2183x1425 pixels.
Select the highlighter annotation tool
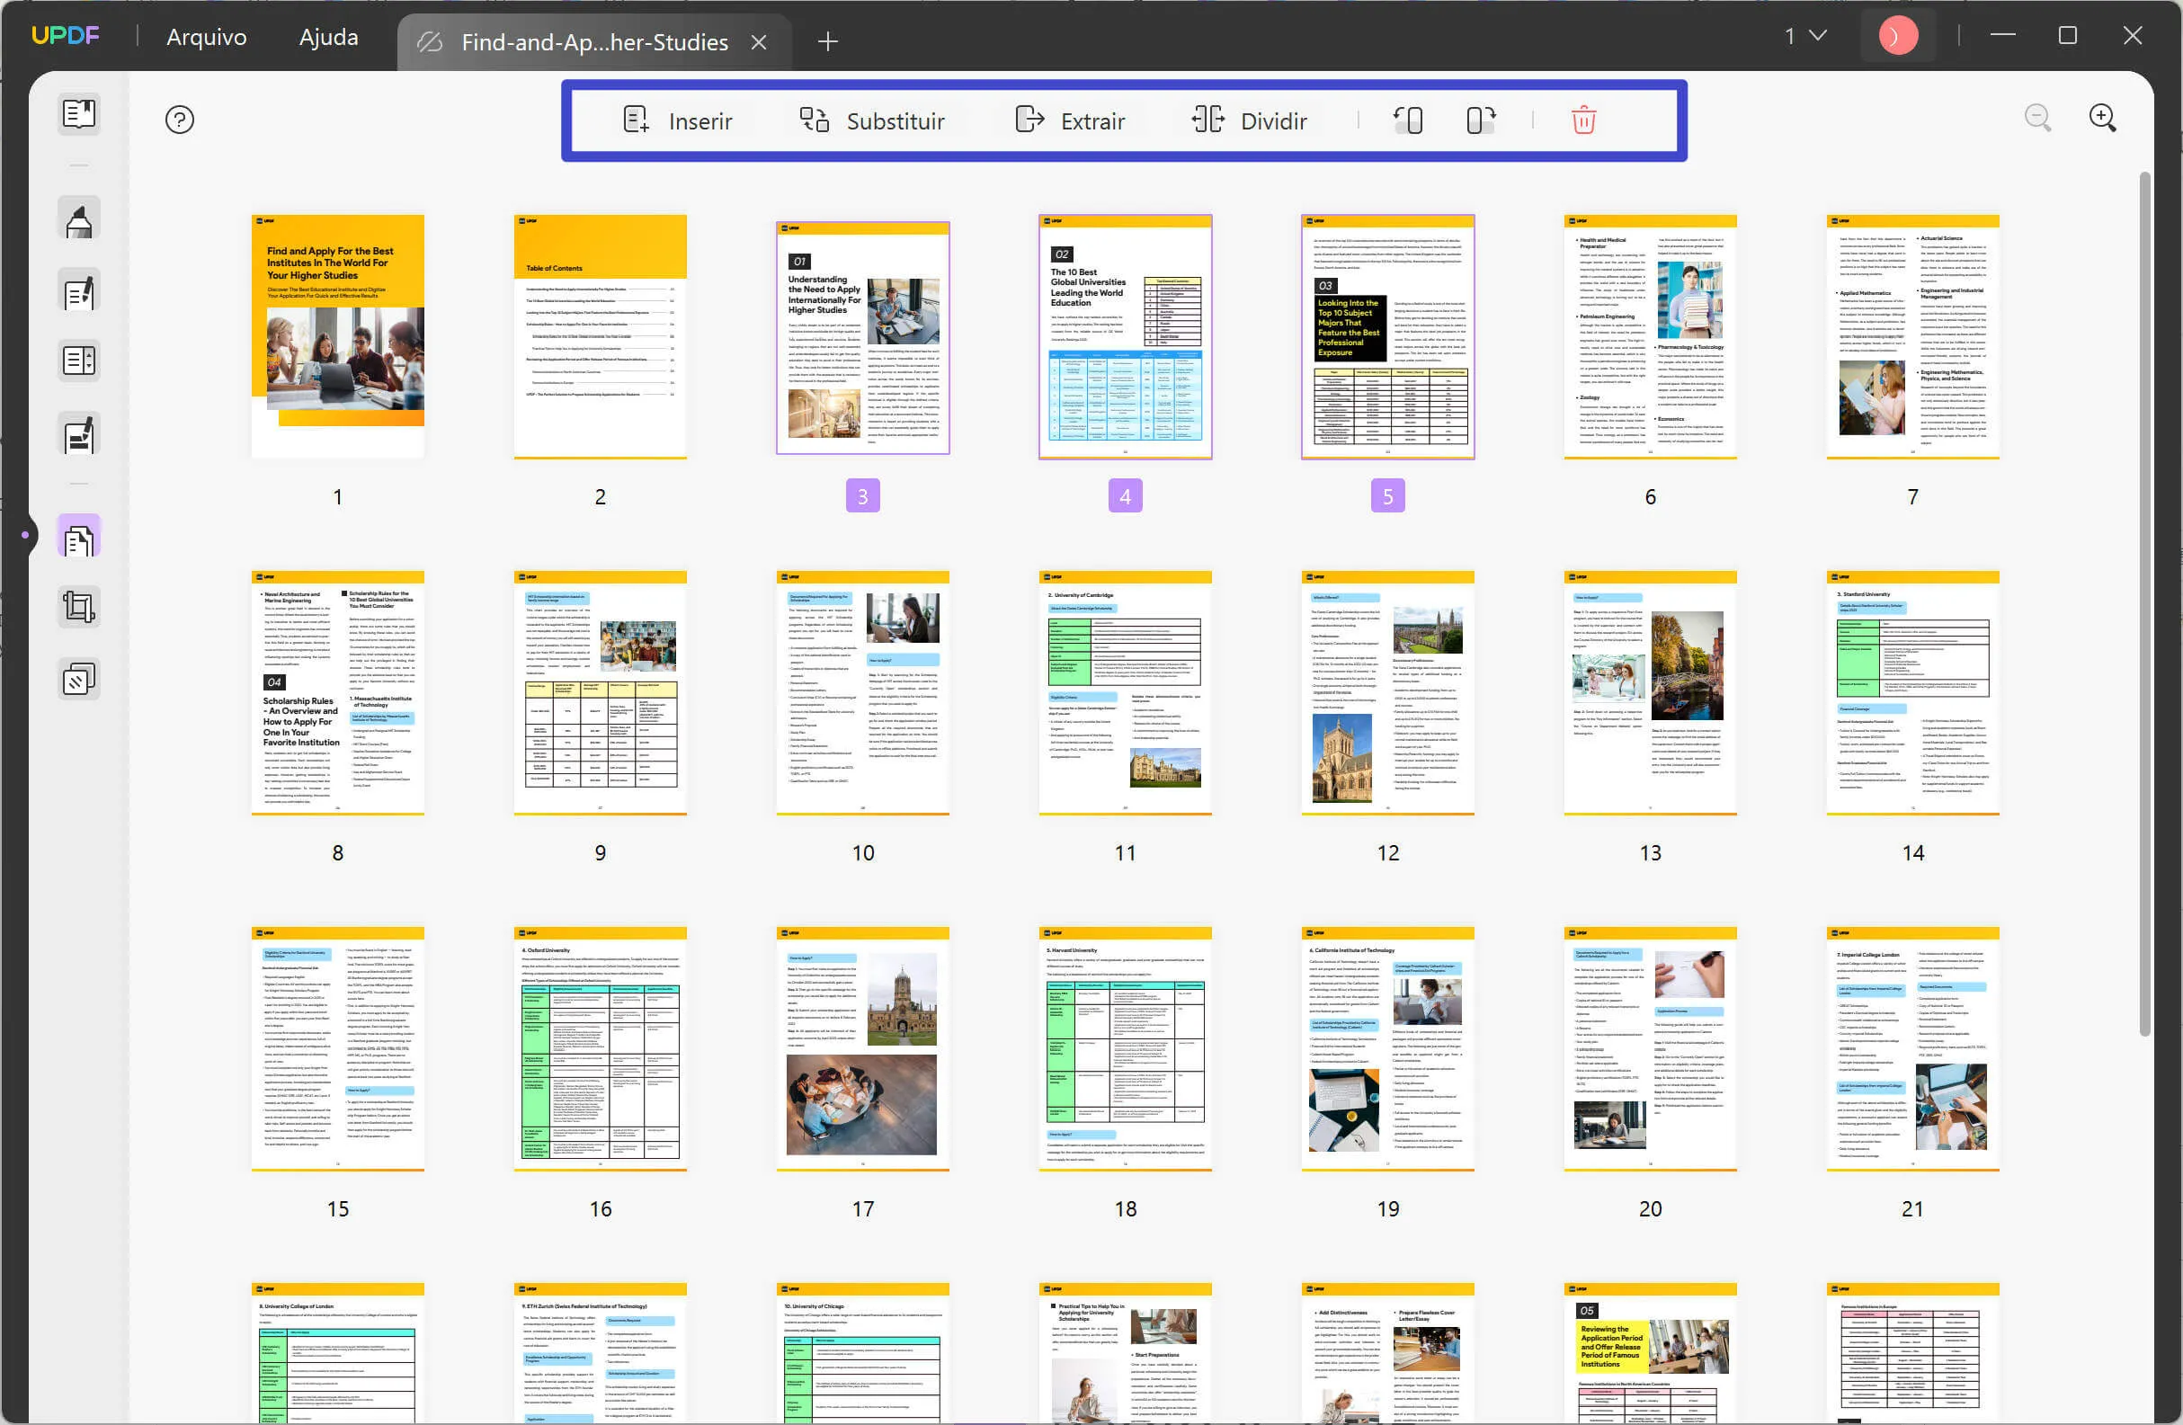coord(78,218)
